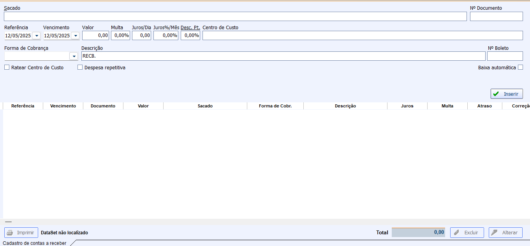Toggle Despesa repetitiva checkbox
The height and width of the screenshot is (246, 530).
[x=80, y=67]
